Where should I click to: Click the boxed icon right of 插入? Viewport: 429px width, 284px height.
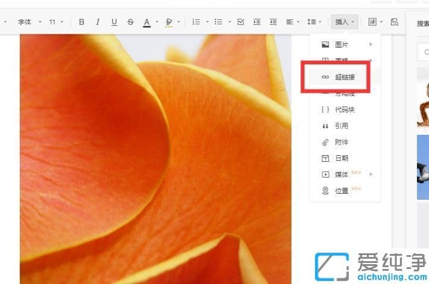click(373, 22)
